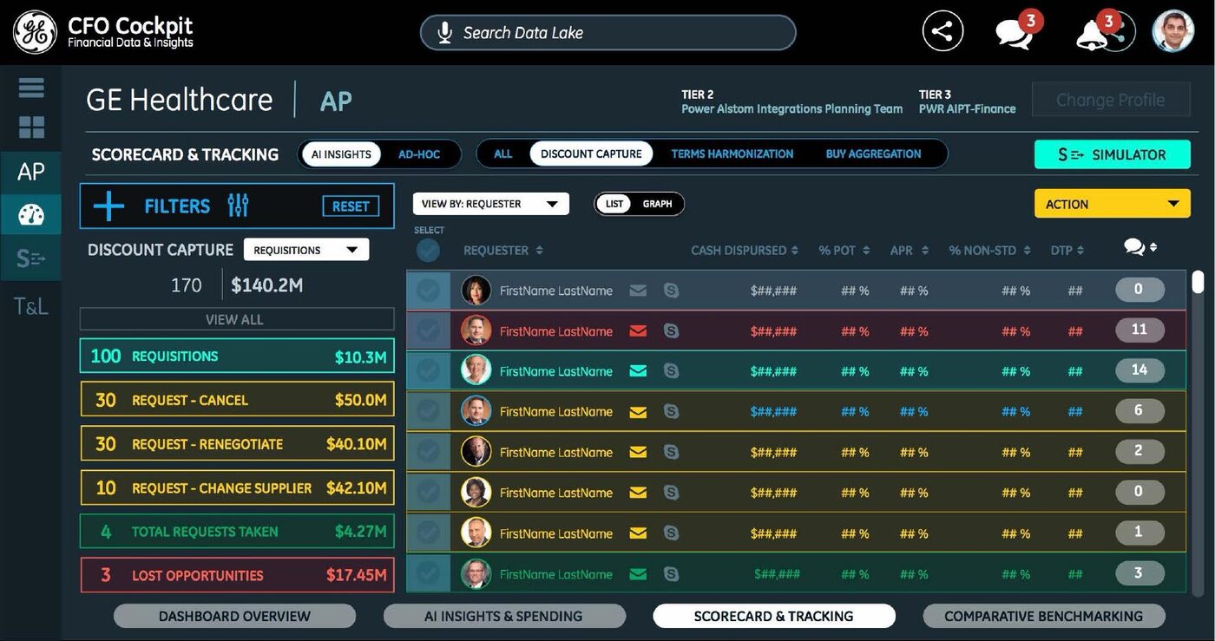Select the gauge icon in sidebar

coord(30,214)
